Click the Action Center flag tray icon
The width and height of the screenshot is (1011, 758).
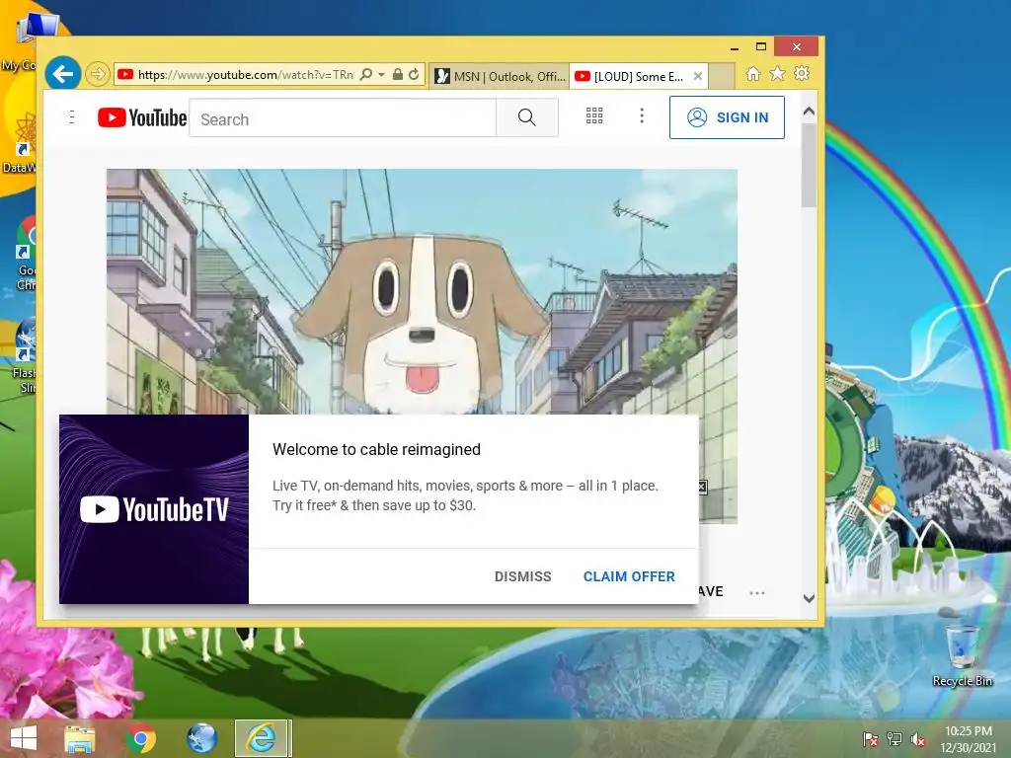pos(871,738)
